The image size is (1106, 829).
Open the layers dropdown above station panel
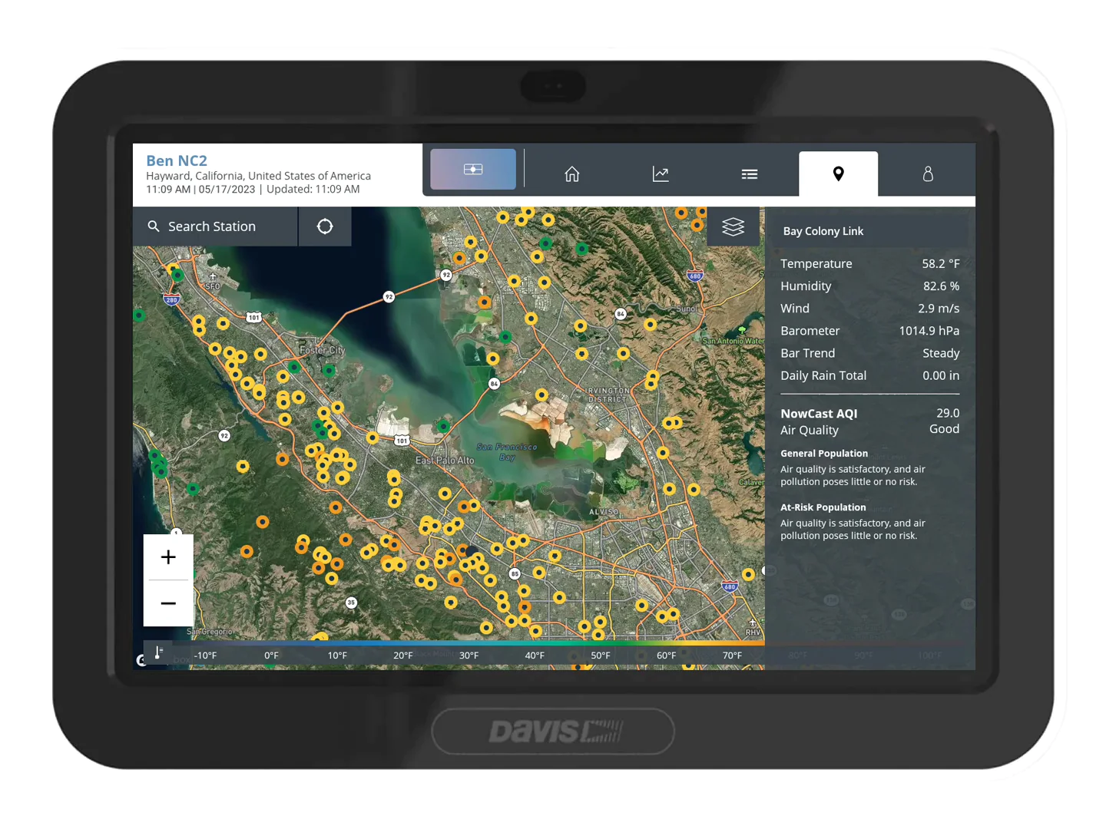pyautogui.click(x=733, y=226)
